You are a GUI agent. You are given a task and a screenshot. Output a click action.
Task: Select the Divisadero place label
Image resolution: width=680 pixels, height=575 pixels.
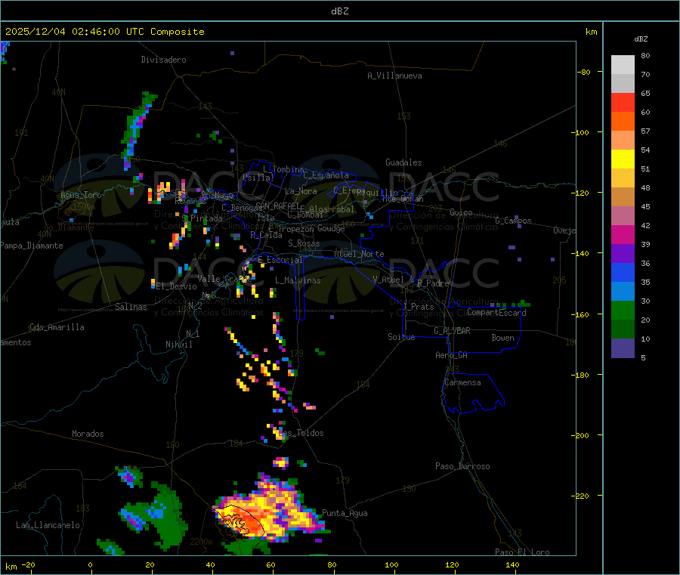163,60
